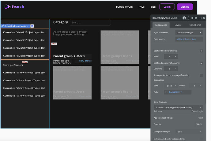
Task: Open the separator Color swatch
Action: [x=166, y=92]
